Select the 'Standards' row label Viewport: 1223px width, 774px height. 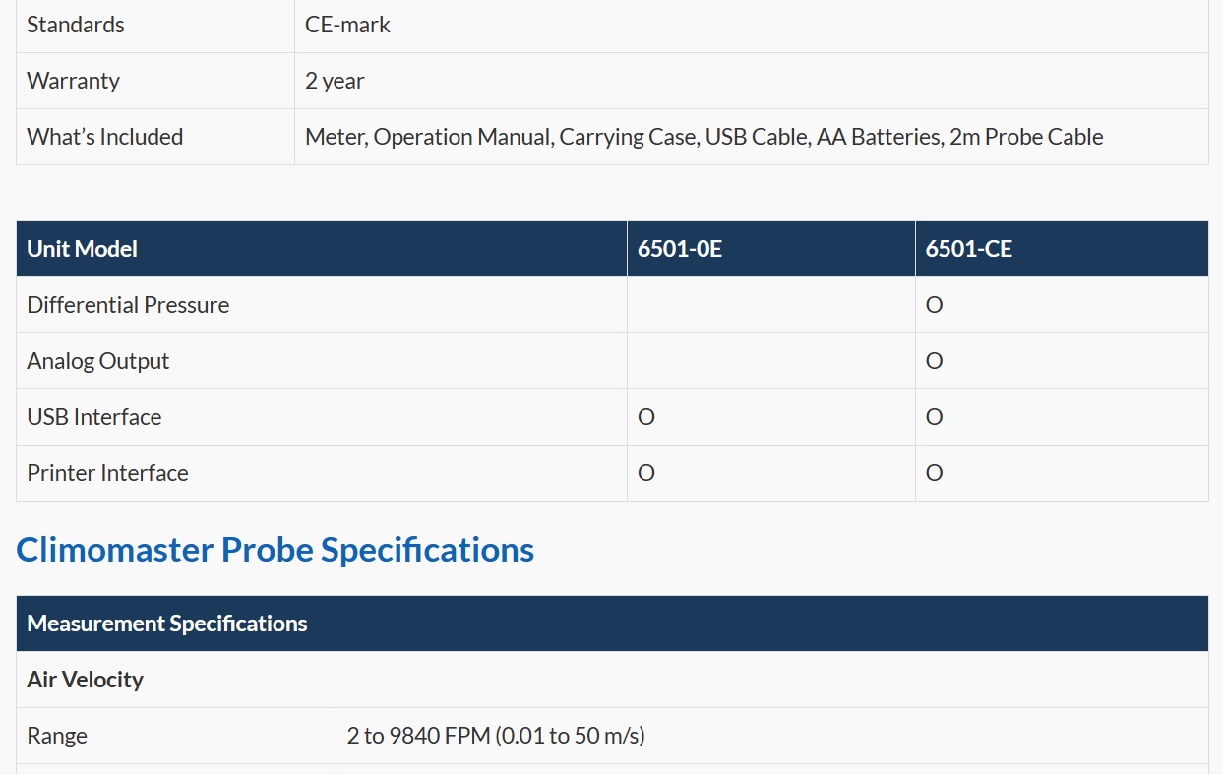(76, 25)
